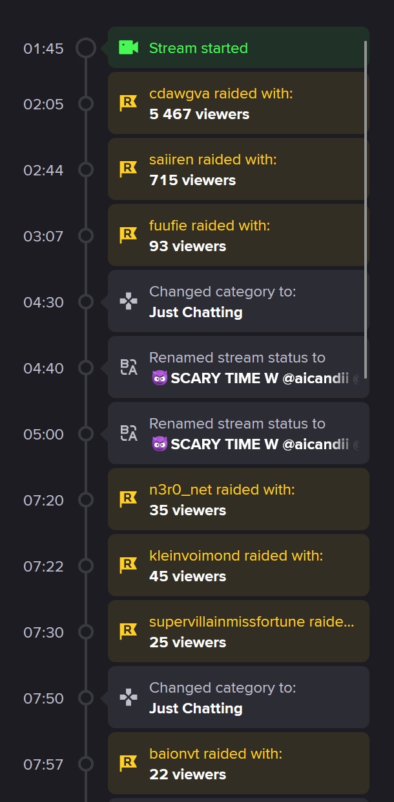Click rename icon on 05:00 status entry
The width and height of the screenshot is (394, 802).
pyautogui.click(x=129, y=434)
